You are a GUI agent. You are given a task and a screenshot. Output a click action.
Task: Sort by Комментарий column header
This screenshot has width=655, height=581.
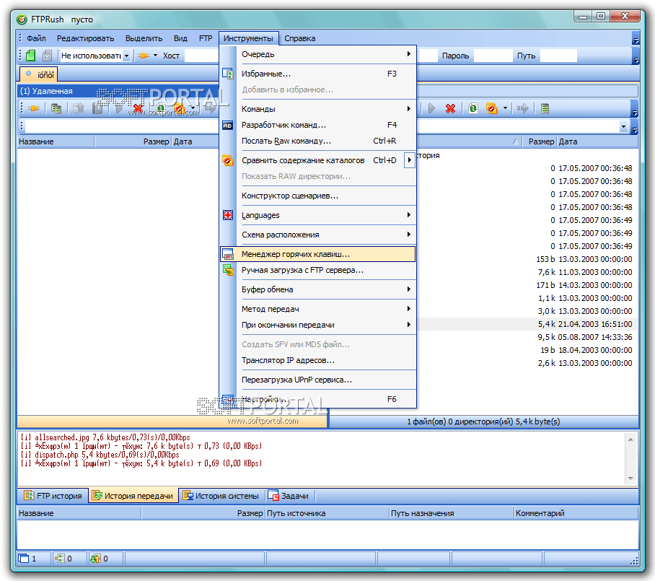coord(576,513)
